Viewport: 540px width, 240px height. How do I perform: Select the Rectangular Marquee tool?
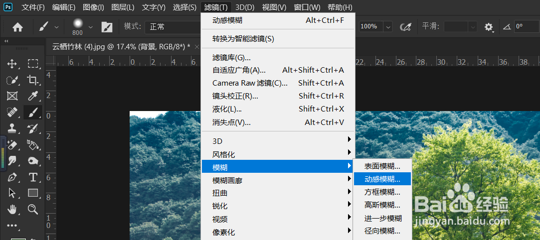[x=33, y=64]
